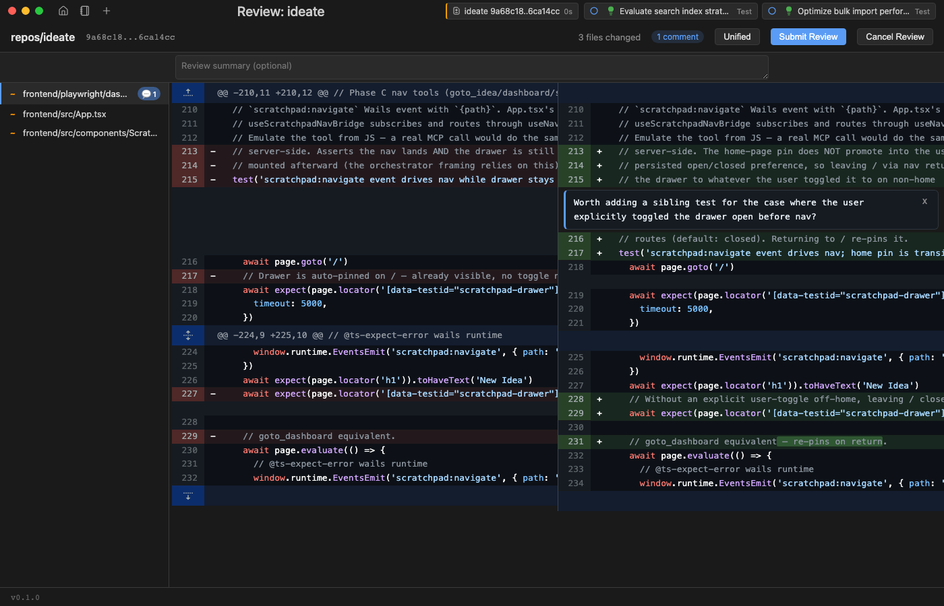Click plus marker on right line 229
Screen dimensions: 944x606
point(599,413)
